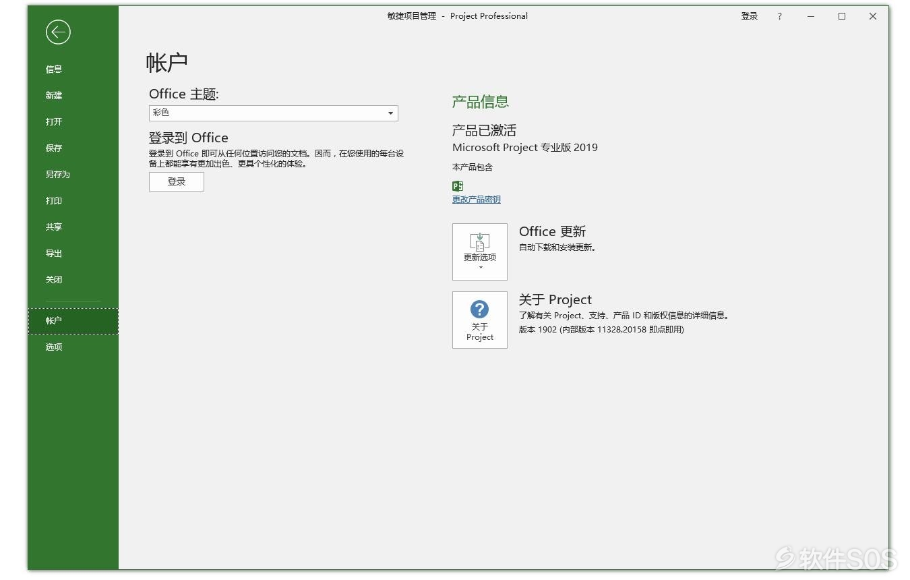Open the 另存为 page
Screen dimensions: 910x580
point(73,174)
